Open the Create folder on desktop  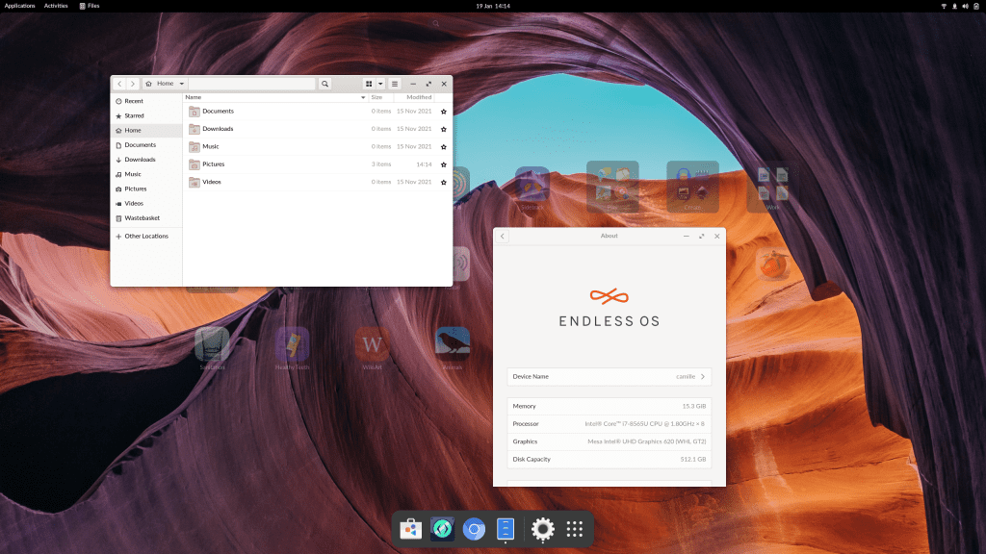[x=692, y=188]
